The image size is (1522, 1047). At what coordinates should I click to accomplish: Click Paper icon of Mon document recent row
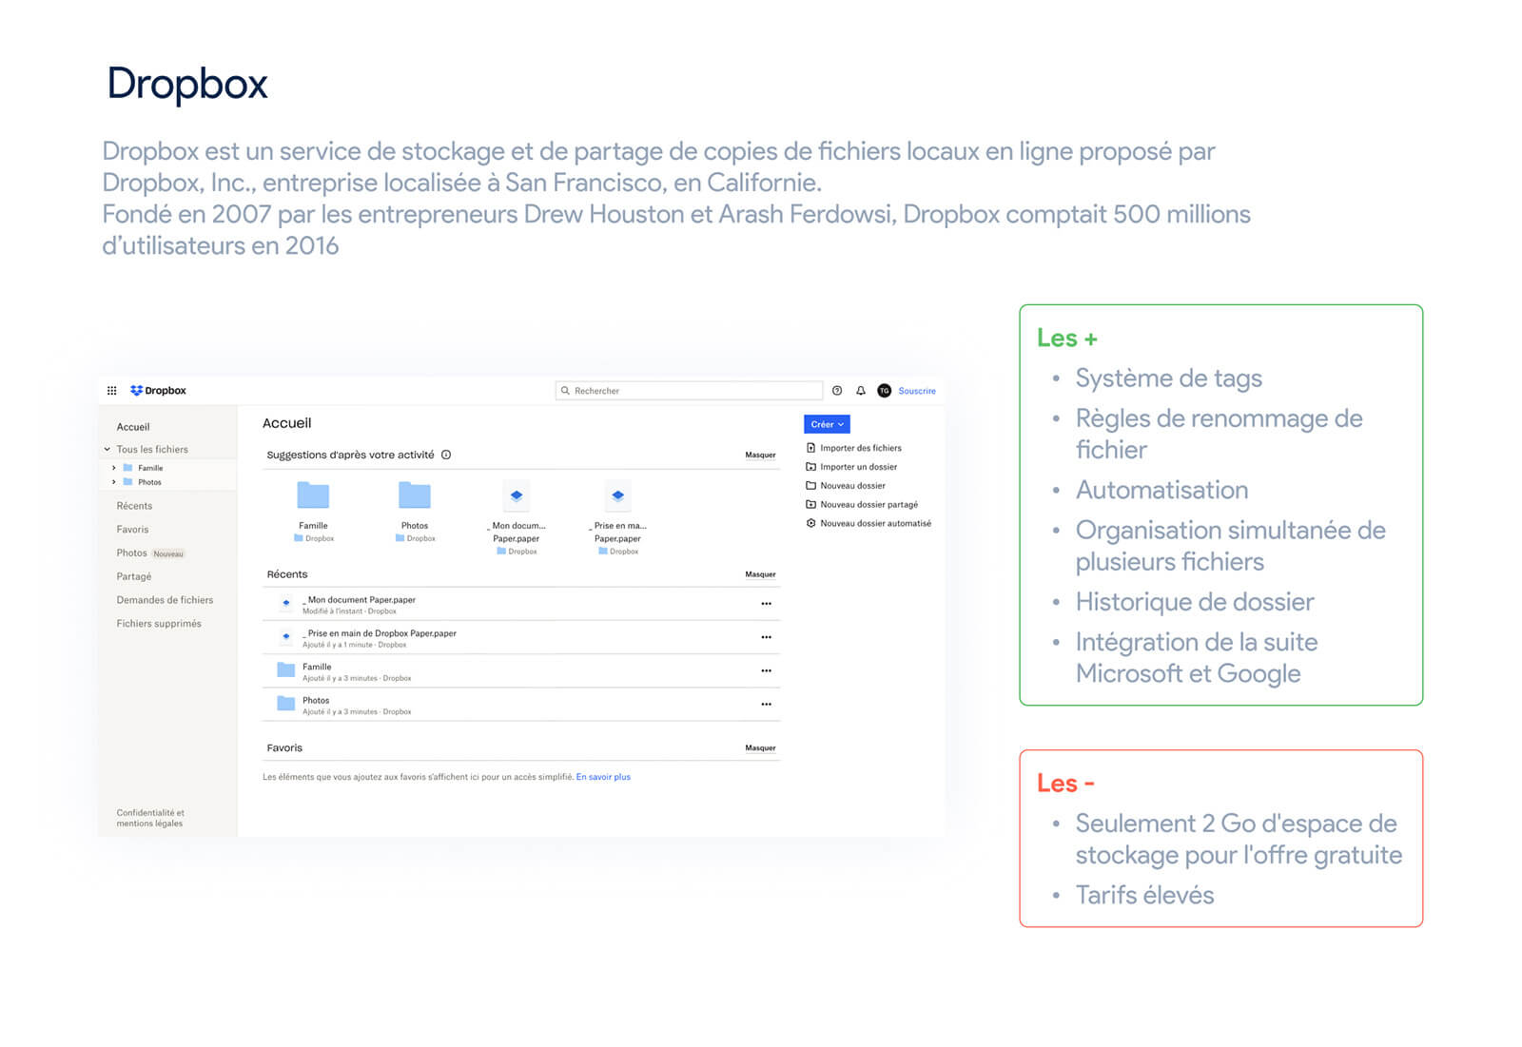(286, 603)
